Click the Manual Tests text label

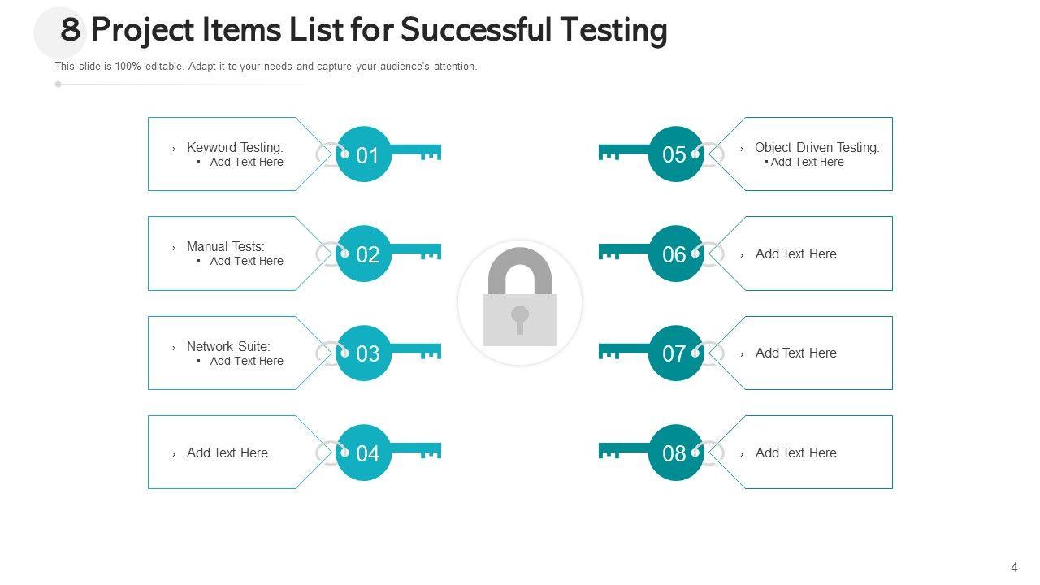point(226,246)
